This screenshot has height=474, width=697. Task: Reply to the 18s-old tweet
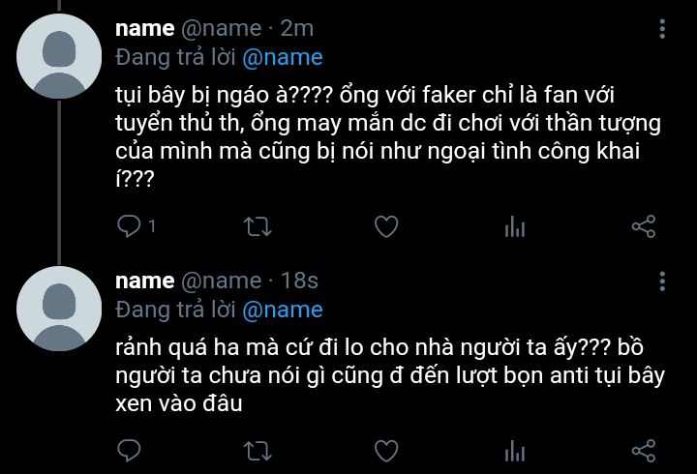click(129, 451)
